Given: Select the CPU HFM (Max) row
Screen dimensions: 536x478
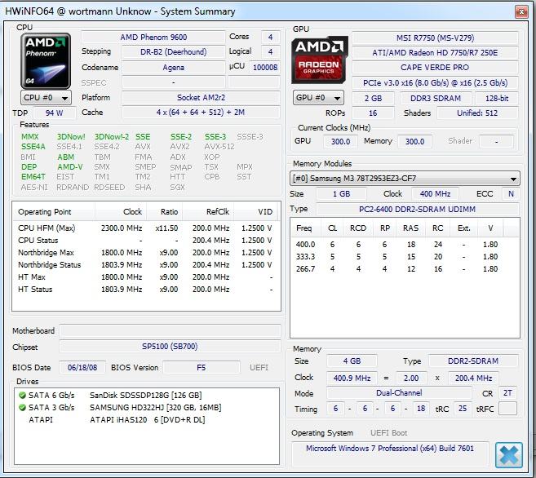Looking at the screenshot, I should (145, 228).
